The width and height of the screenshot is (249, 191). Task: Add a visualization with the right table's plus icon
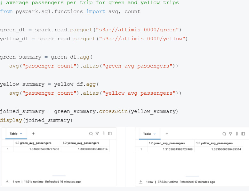click(167, 134)
